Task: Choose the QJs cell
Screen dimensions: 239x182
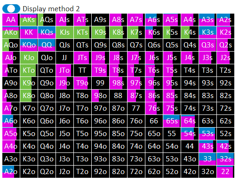Action: tap(64, 45)
